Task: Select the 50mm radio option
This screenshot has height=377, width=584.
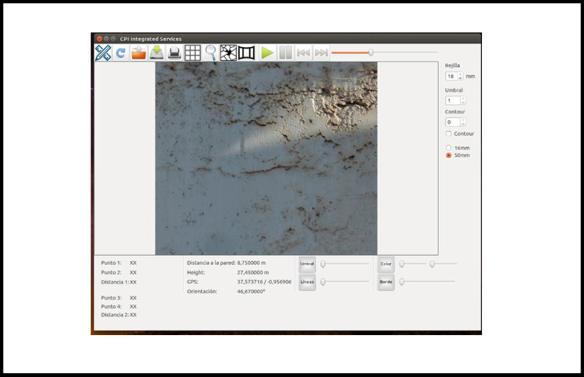Action: point(449,155)
